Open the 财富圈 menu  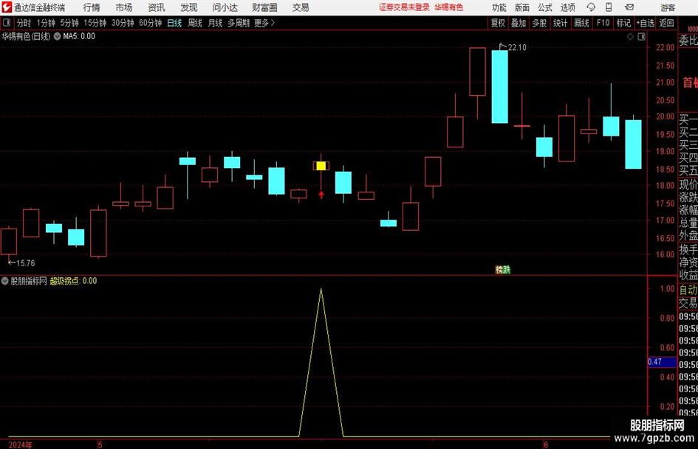264,7
